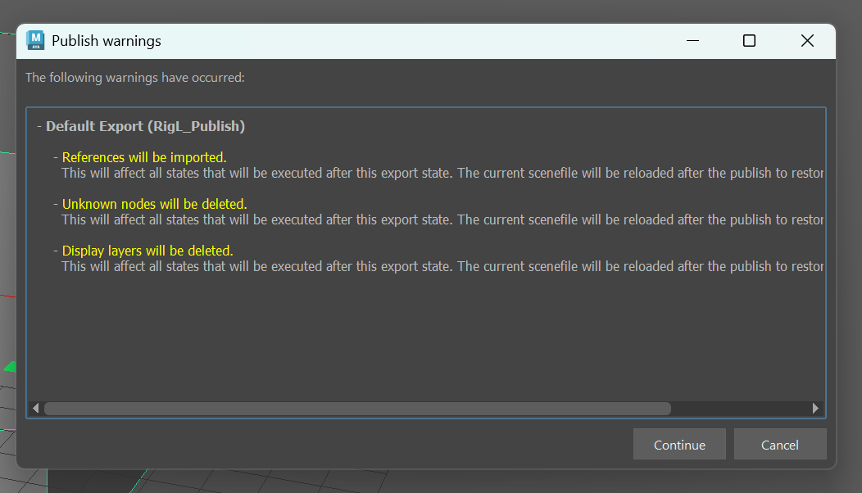Screen dimensions: 862x493
Task: Select the Unknown nodes will be deleted warning
Action: point(154,204)
